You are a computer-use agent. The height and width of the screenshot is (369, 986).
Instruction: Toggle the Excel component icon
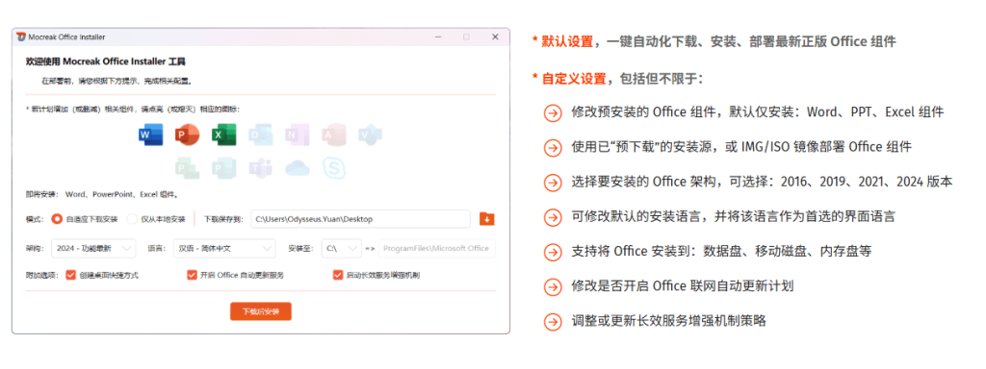tap(223, 135)
